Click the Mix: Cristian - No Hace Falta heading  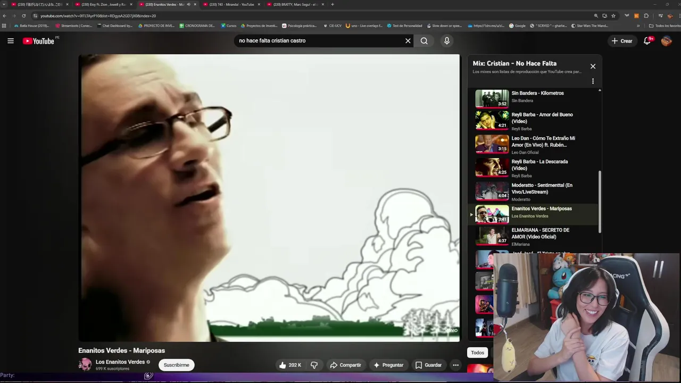[x=514, y=63]
